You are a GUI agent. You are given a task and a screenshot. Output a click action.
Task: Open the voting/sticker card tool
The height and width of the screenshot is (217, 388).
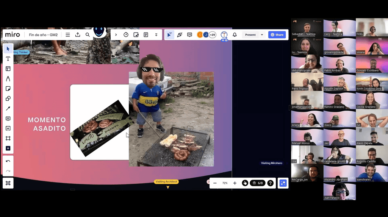[136, 34]
